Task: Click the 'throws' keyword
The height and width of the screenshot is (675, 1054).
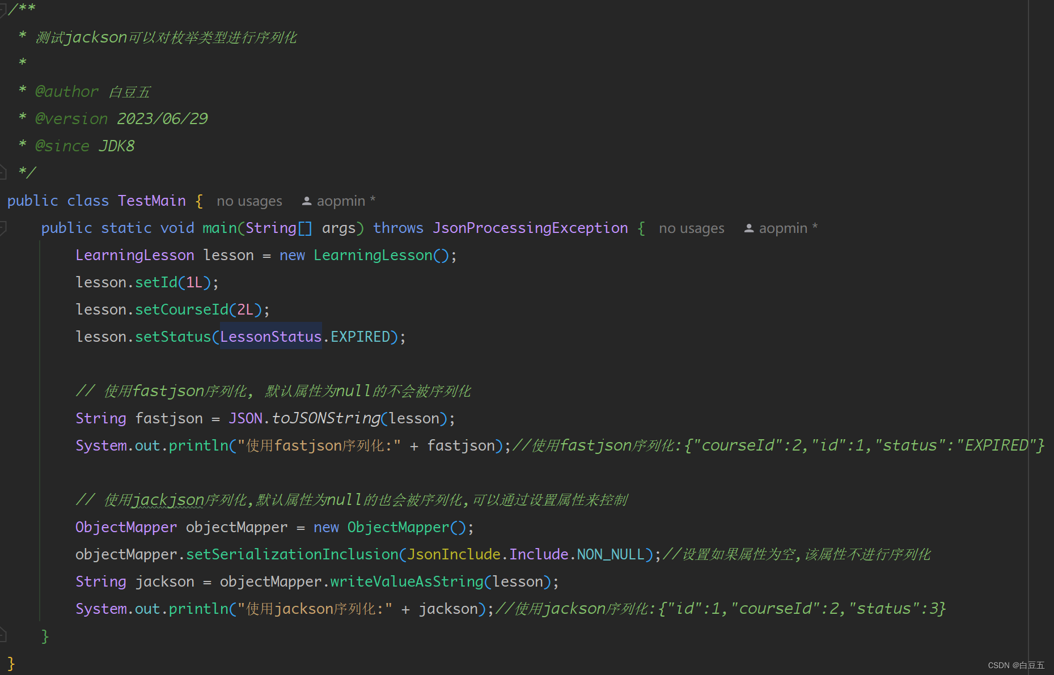Action: (398, 228)
